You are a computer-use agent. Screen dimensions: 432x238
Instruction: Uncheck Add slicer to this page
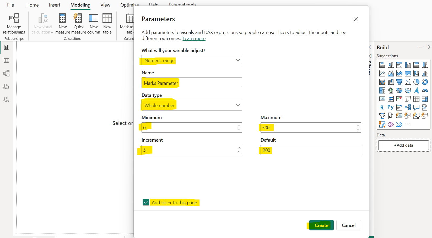(146, 202)
